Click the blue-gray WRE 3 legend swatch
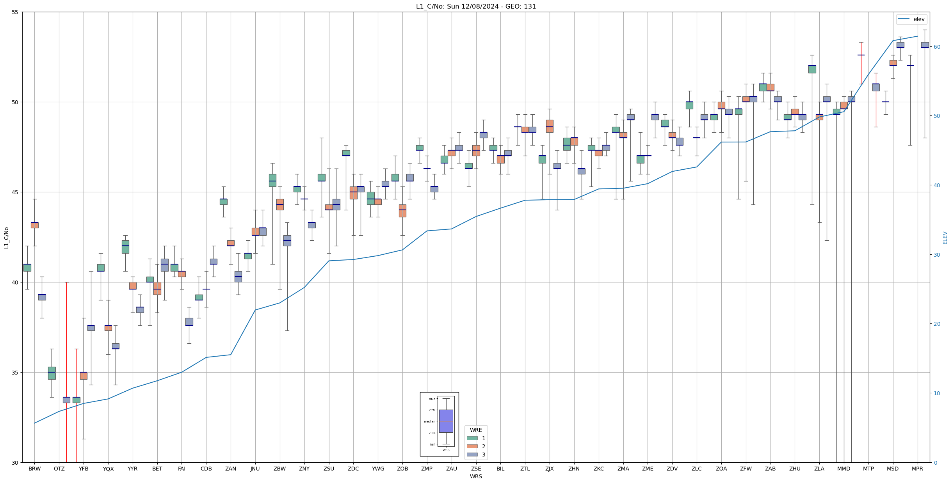952x483 pixels. tap(472, 455)
